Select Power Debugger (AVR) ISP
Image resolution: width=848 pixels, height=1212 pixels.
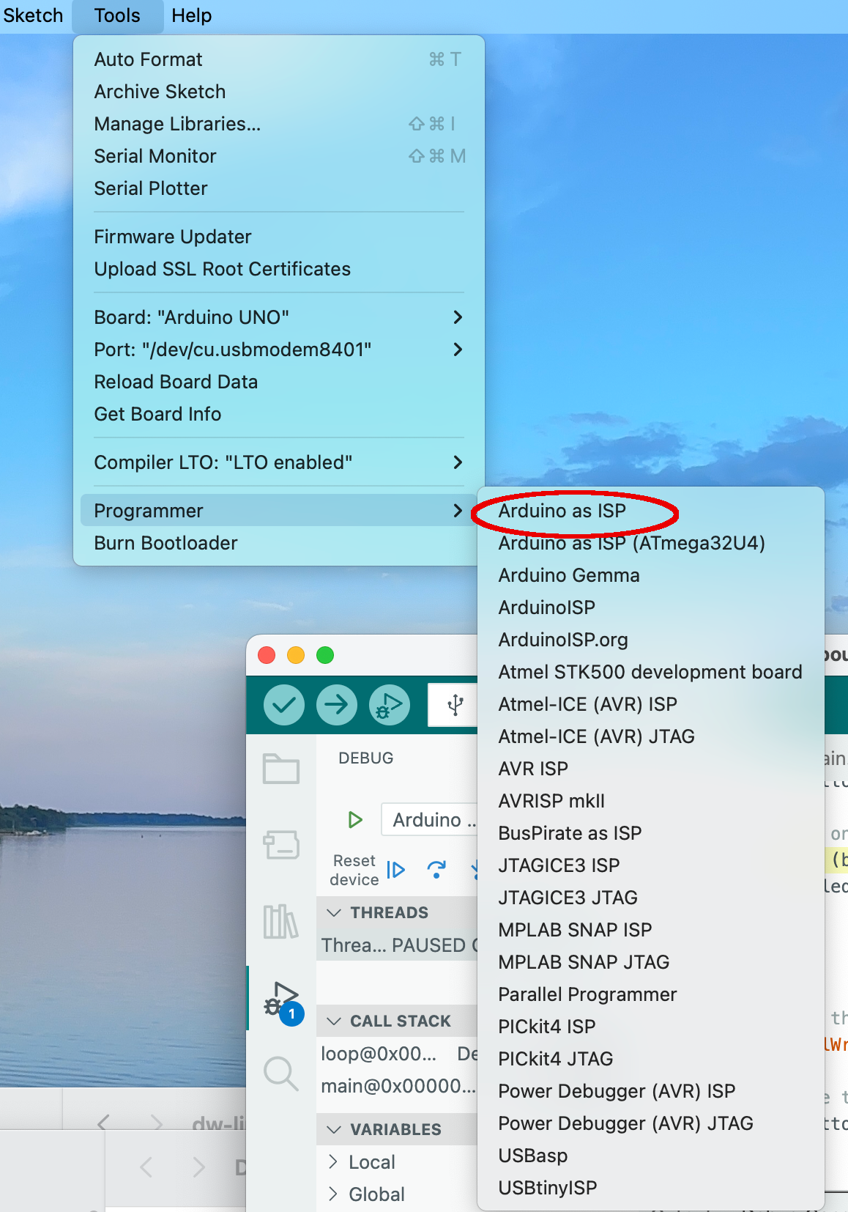(651, 1091)
